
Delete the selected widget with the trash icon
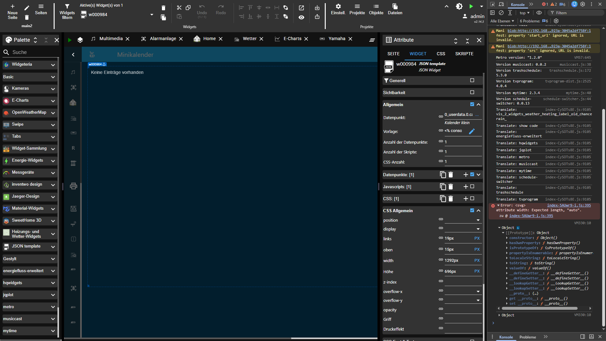click(163, 8)
